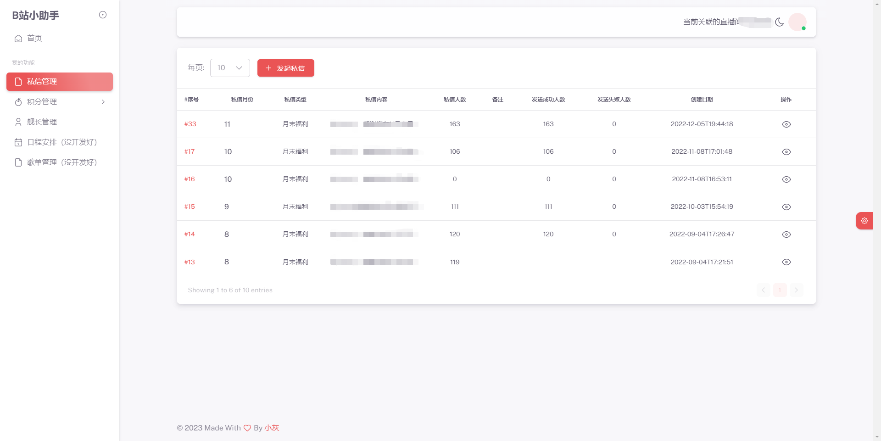Click the eye icon for row #16
The height and width of the screenshot is (441, 881).
786,179
